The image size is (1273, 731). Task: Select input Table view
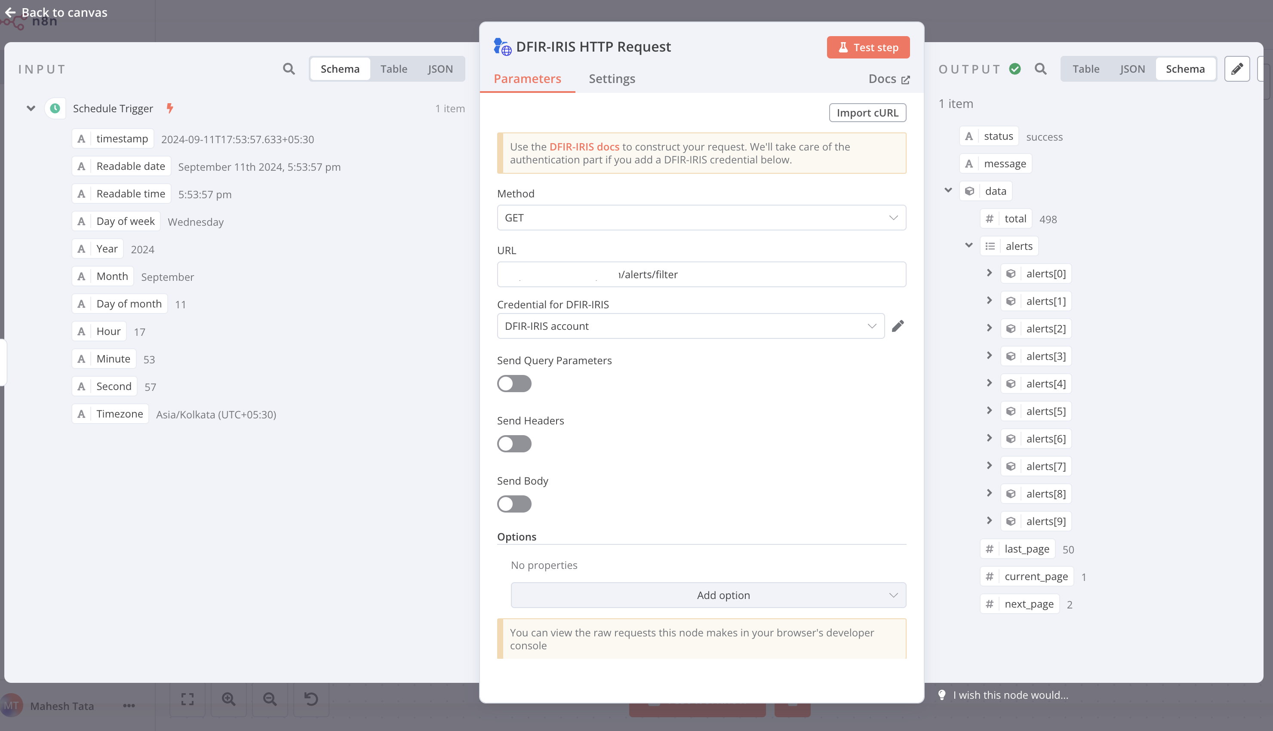394,69
